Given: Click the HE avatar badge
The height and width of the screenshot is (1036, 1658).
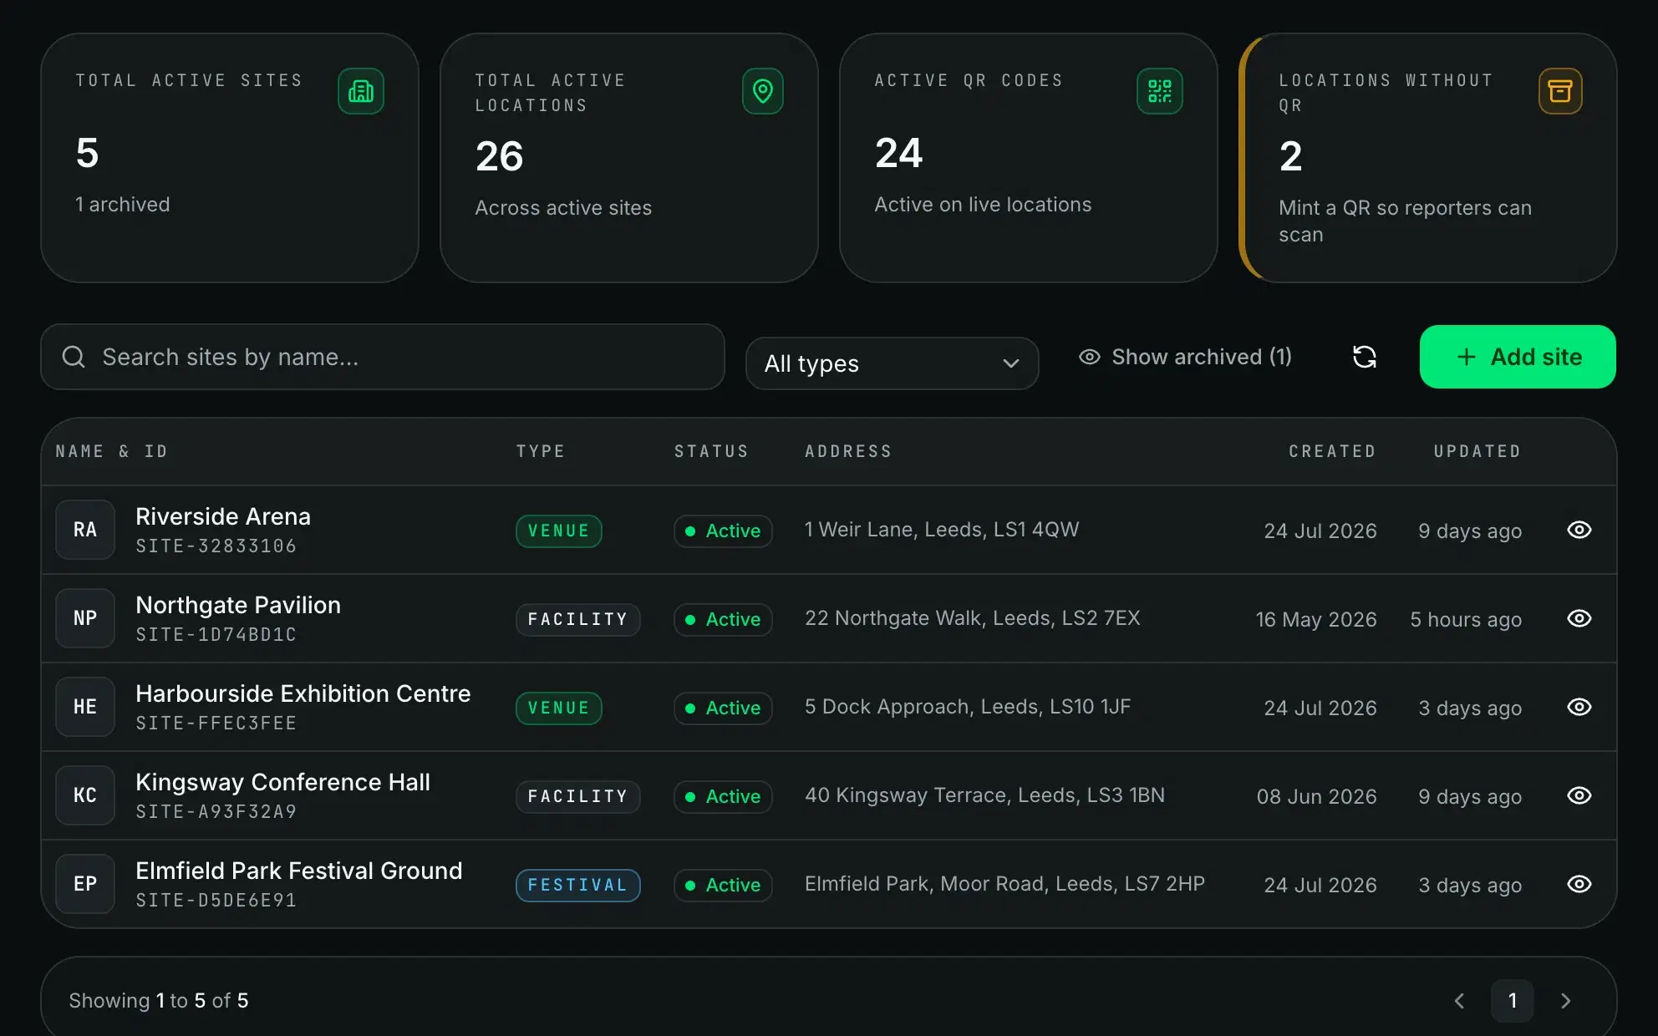Looking at the screenshot, I should point(85,707).
